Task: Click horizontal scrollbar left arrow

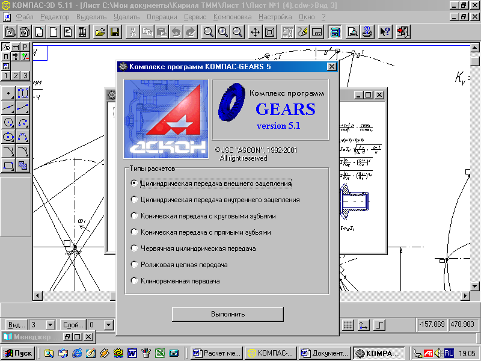Action: 38,296
